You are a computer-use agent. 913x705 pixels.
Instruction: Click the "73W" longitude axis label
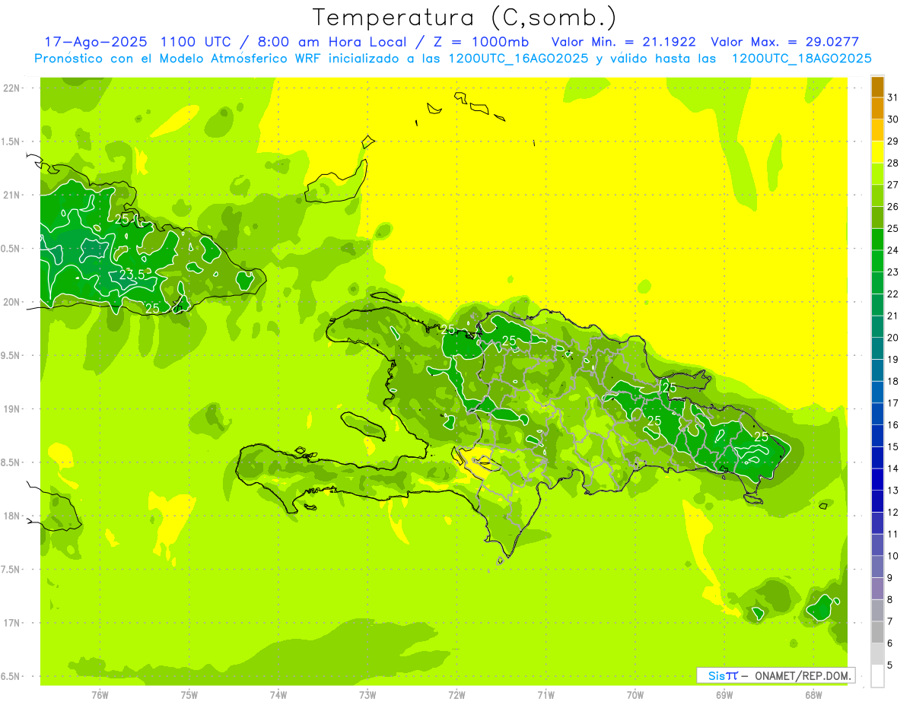tap(367, 695)
